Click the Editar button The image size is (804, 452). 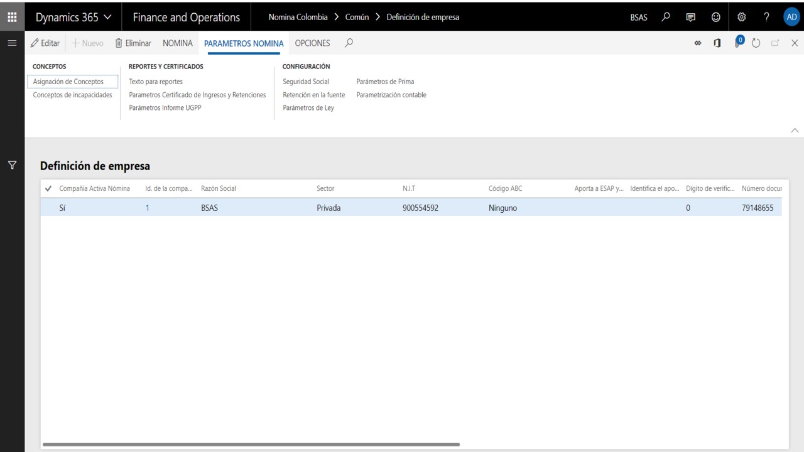45,43
